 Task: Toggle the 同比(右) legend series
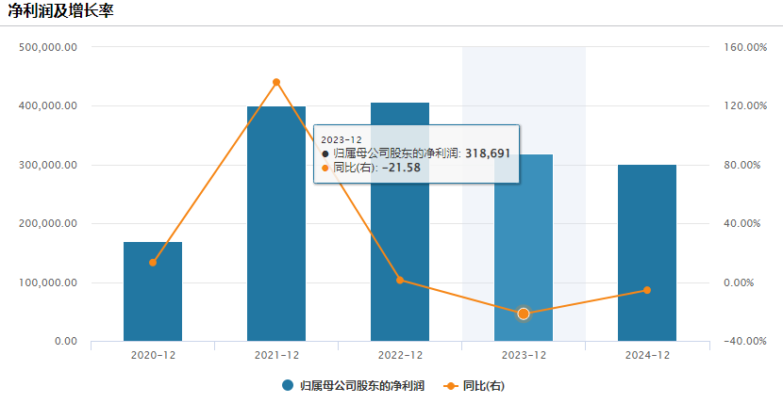474,385
